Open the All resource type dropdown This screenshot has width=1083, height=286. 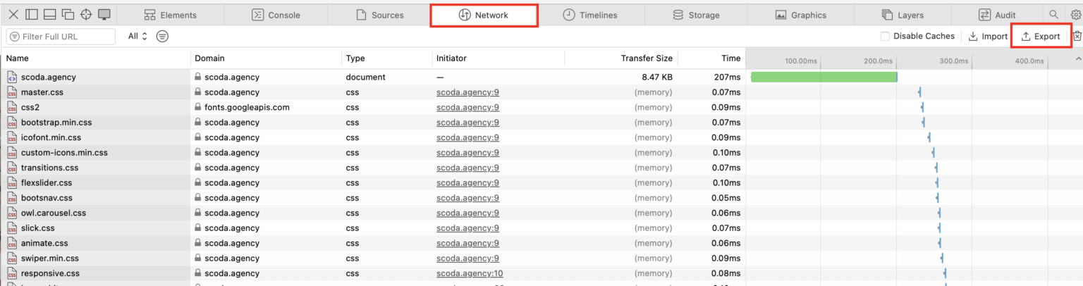[138, 36]
